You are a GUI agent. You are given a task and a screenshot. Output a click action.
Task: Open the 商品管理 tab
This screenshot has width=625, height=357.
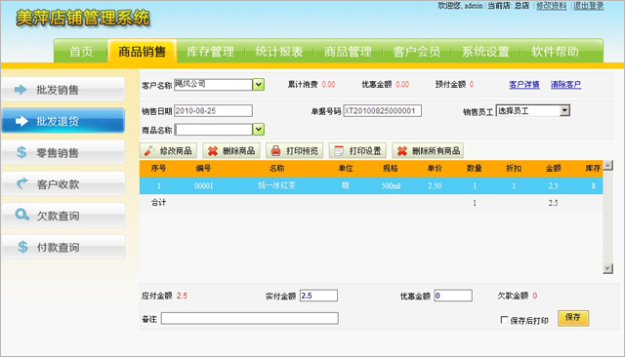(348, 52)
